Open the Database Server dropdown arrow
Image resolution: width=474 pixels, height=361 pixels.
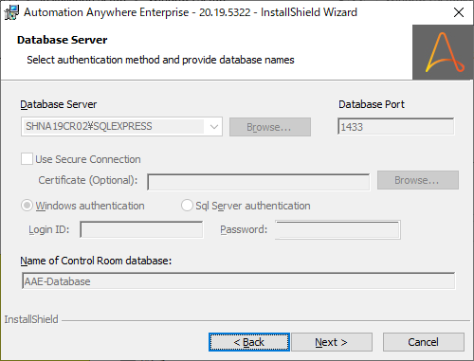click(214, 127)
